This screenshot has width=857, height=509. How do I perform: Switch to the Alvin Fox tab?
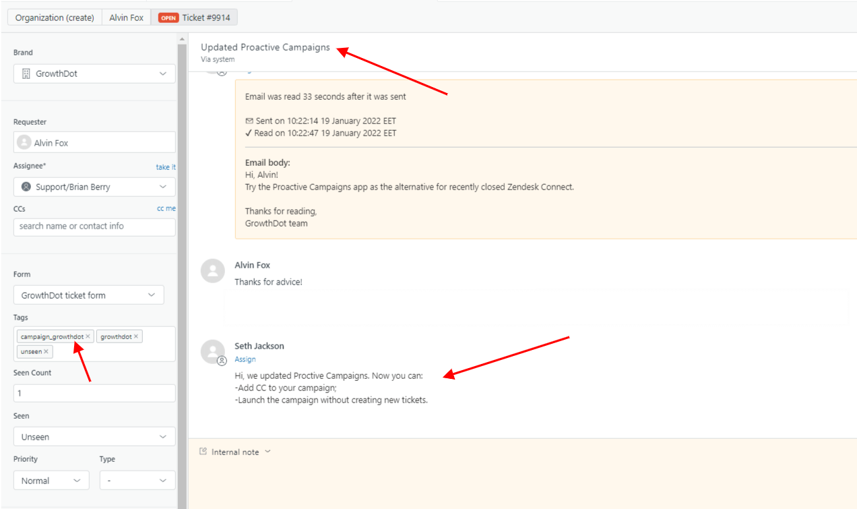point(127,18)
